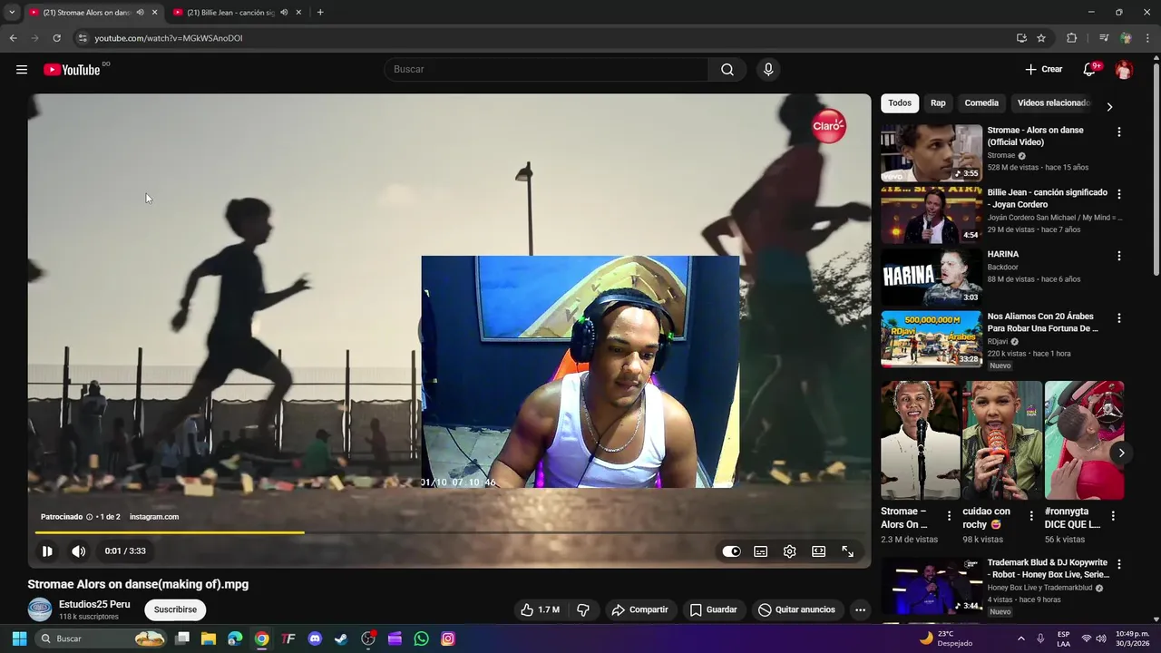This screenshot has height=653, width=1161.
Task: Open the Chrome tab search dropdown
Action: (11, 12)
